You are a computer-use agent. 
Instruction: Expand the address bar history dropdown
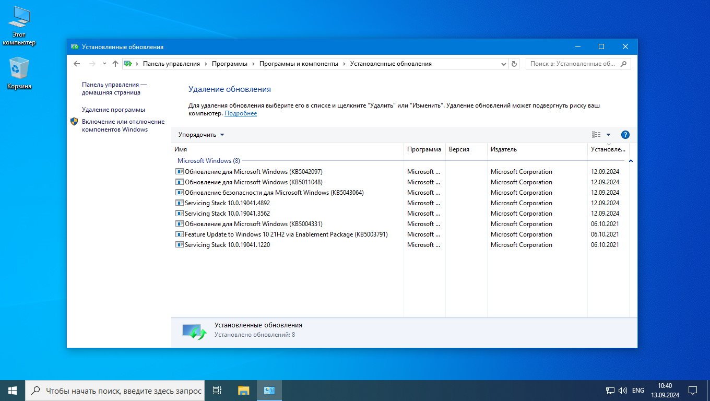coord(504,64)
